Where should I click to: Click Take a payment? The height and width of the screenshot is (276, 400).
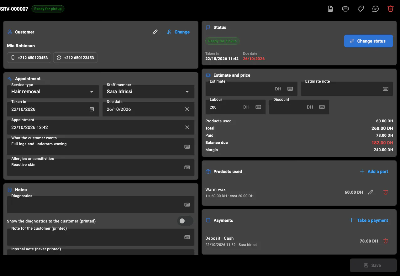369,220
